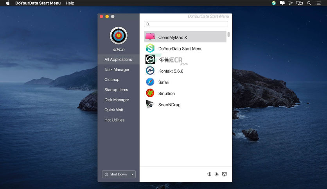Open Task Manager section

pyautogui.click(x=117, y=70)
